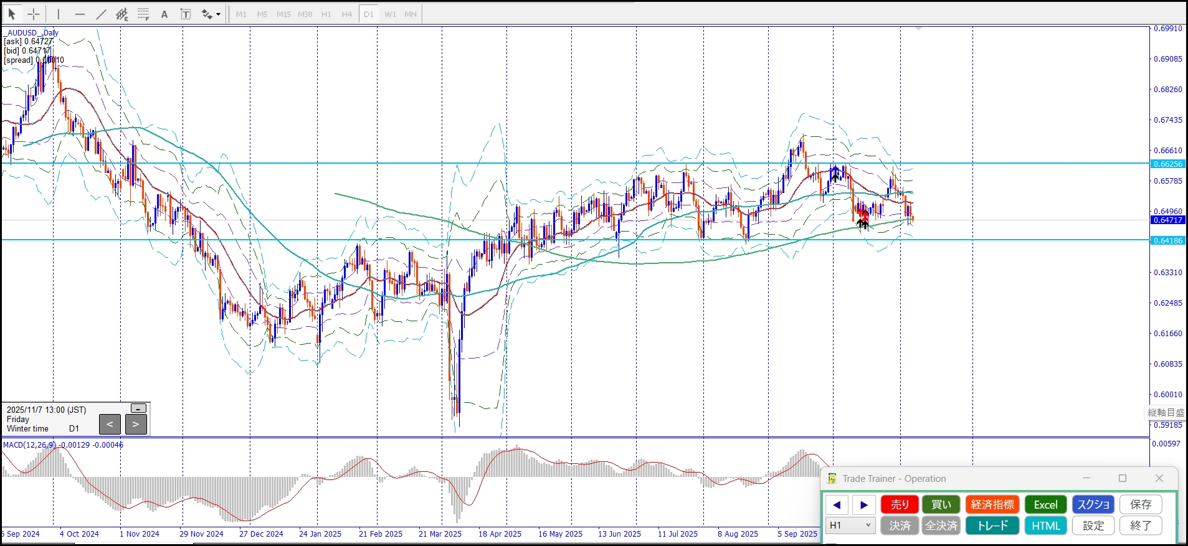Viewport: 1188px width, 546px height.
Task: Click the 0.66256 horizontal line price label
Action: (x=1167, y=164)
